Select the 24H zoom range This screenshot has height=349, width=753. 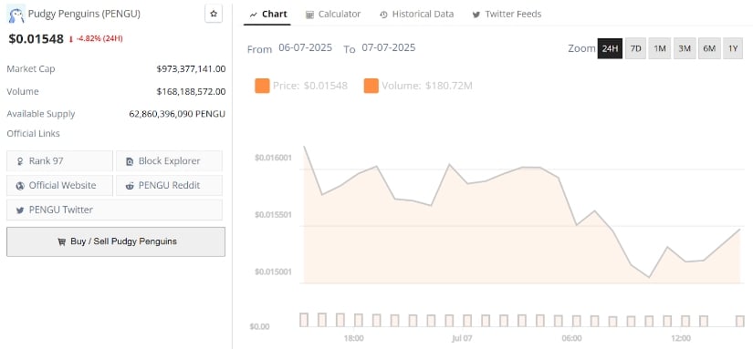click(x=610, y=48)
